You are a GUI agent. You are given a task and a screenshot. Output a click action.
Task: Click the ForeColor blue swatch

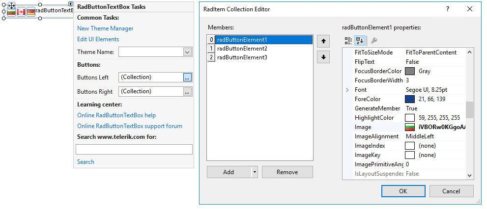pos(410,99)
